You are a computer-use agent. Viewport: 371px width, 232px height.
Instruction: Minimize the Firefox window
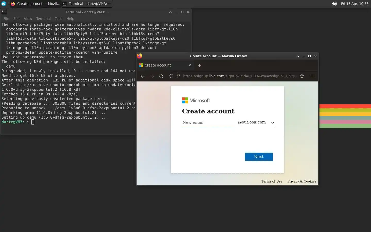pyautogui.click(x=303, y=56)
